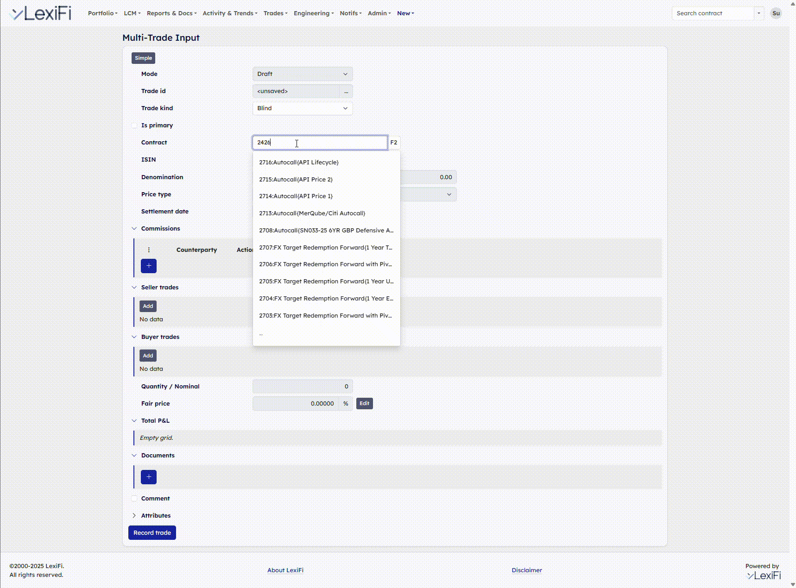
Task: Open the Mode dropdown showing Draft
Action: tap(302, 74)
